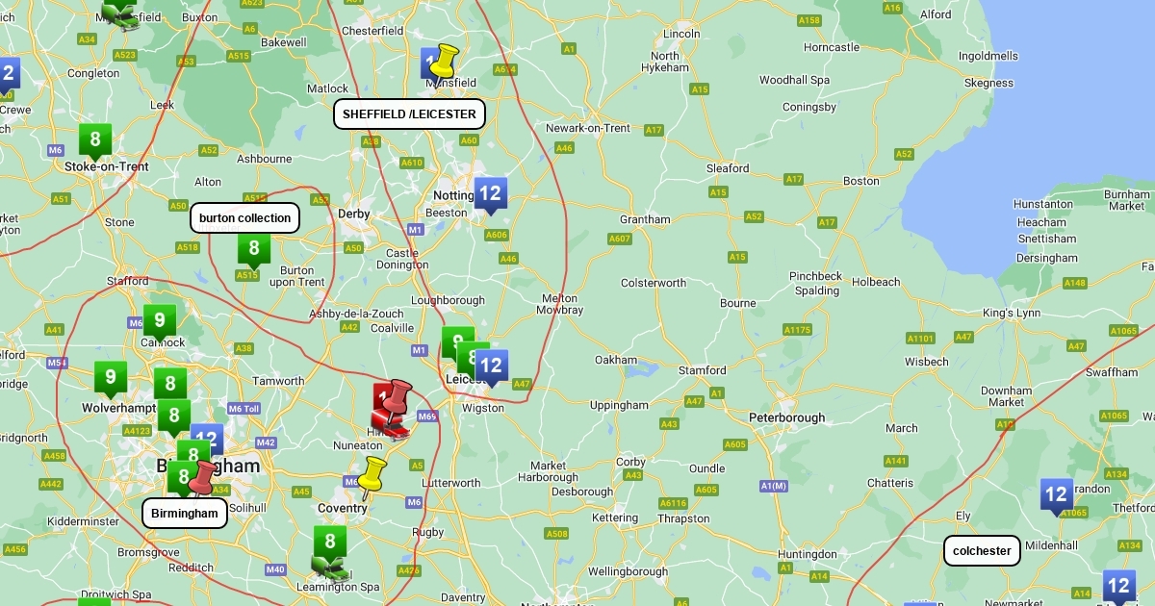The width and height of the screenshot is (1155, 606).
Task: Click green 8 van marker near Leamington Spa
Action: click(x=330, y=552)
